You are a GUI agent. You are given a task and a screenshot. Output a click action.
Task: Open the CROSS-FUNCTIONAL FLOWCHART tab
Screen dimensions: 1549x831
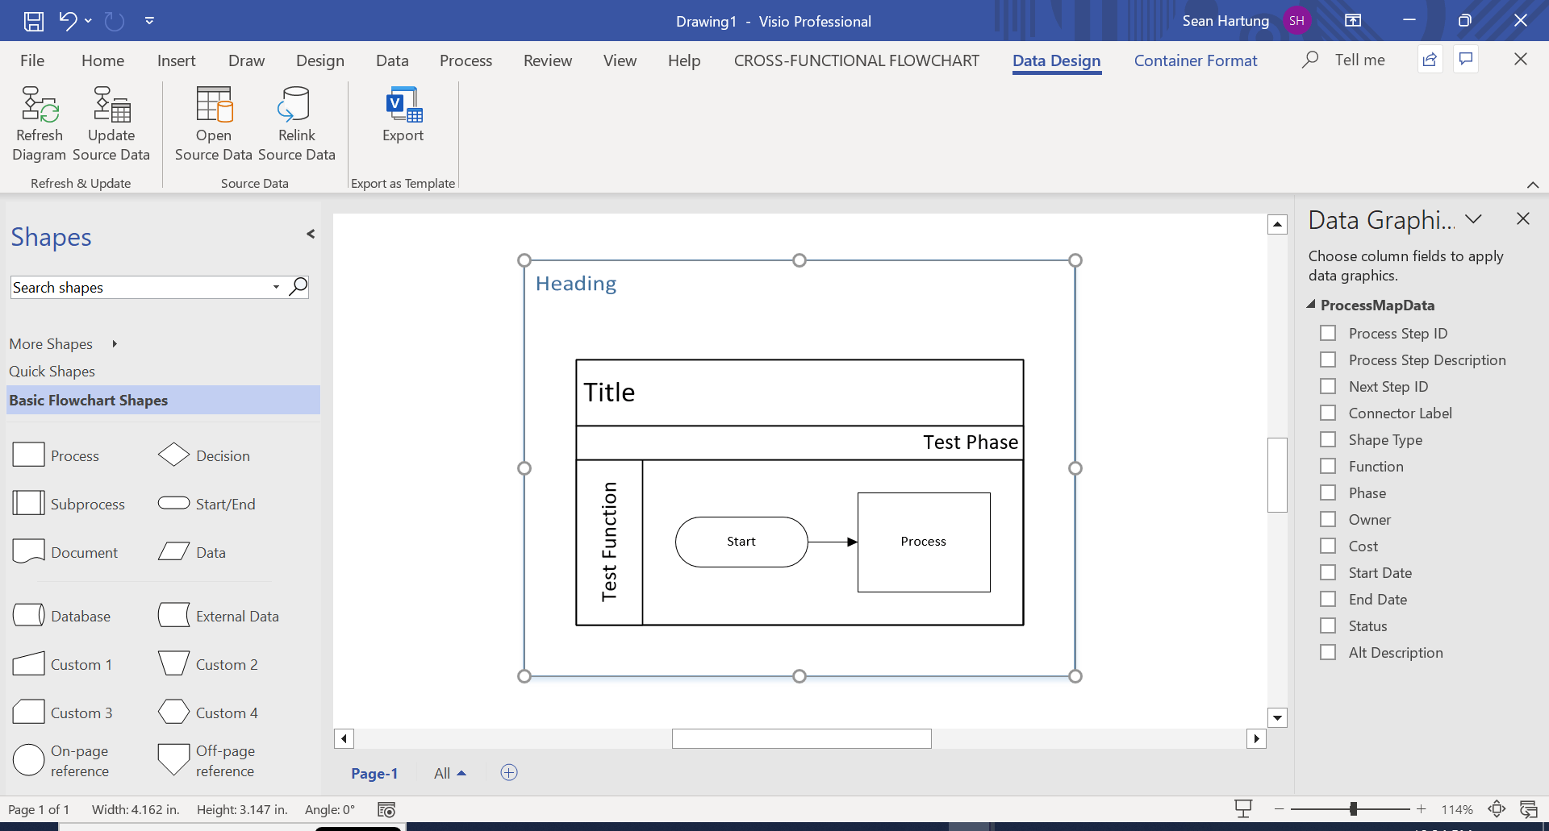(857, 60)
